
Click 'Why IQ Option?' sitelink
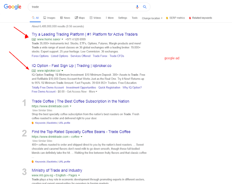click(x=132, y=88)
